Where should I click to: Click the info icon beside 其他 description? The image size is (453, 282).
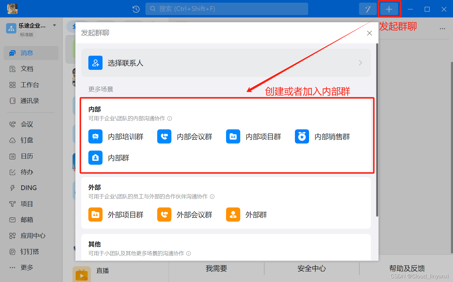189,253
